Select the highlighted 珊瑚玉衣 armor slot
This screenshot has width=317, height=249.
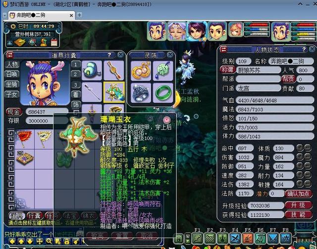114,92
